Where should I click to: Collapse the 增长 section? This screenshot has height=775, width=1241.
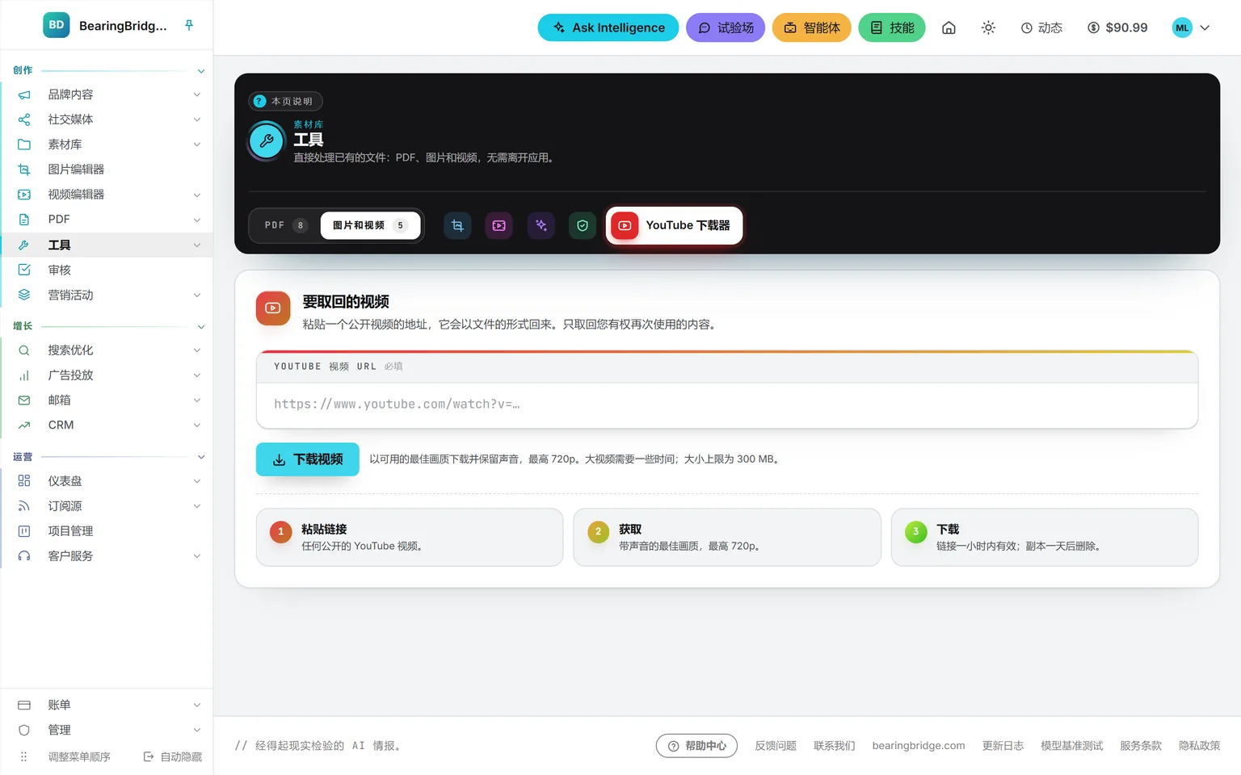point(201,327)
